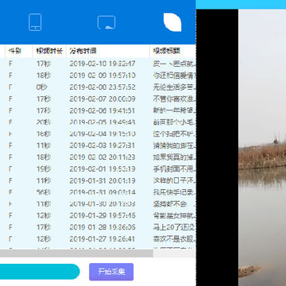
Task: Select row dated 2019-02-05 19:49:43
Action: pyautogui.click(x=98, y=122)
